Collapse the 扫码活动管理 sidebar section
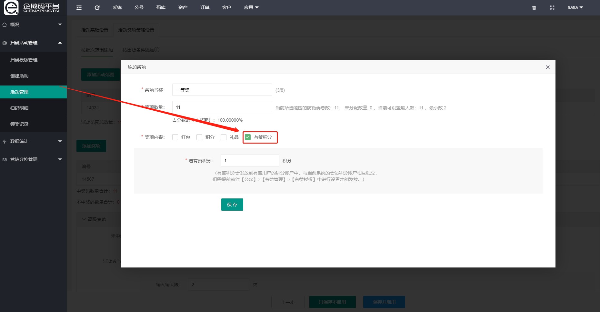 click(x=60, y=43)
